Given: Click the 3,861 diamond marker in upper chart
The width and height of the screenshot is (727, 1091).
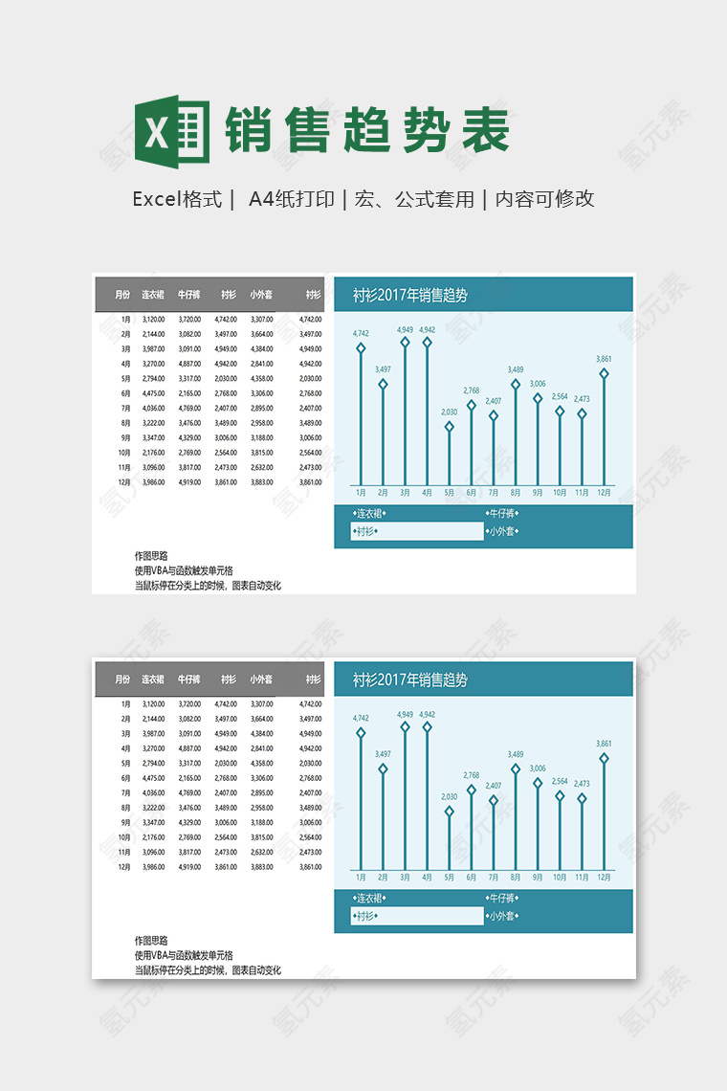Looking at the screenshot, I should point(604,373).
